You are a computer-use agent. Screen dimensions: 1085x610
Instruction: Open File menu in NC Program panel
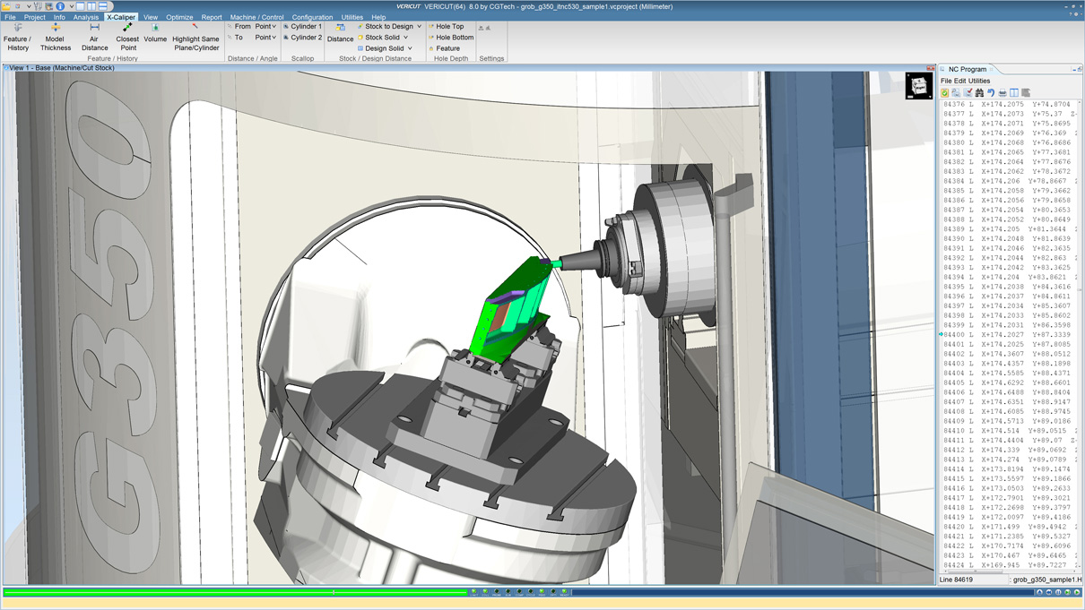tap(946, 81)
